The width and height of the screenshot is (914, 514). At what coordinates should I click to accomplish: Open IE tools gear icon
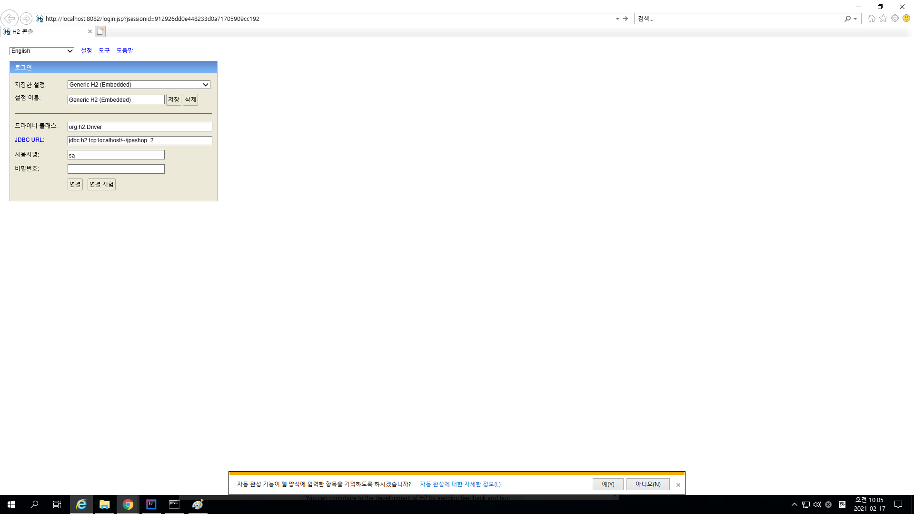(895, 19)
